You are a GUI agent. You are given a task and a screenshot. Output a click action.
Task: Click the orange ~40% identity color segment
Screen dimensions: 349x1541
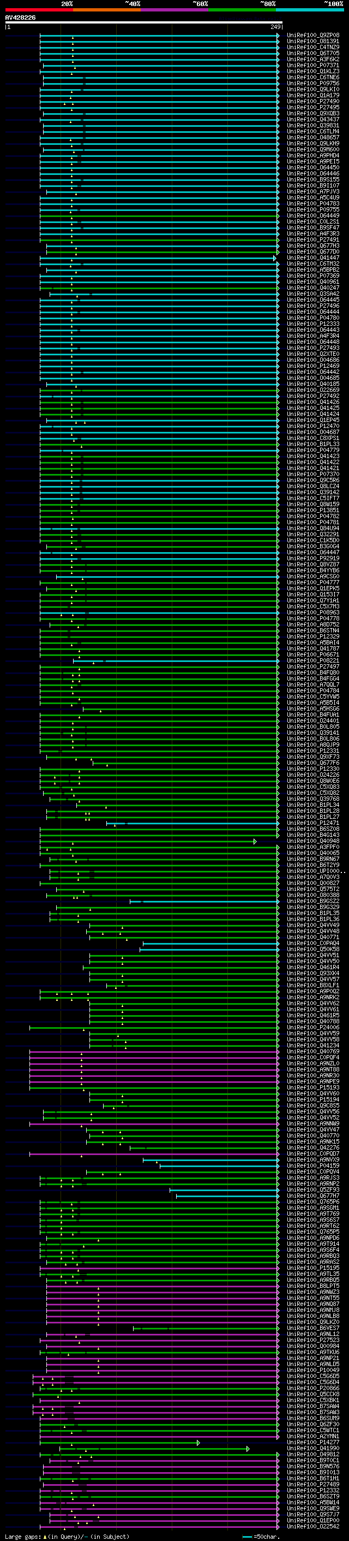coord(107,10)
